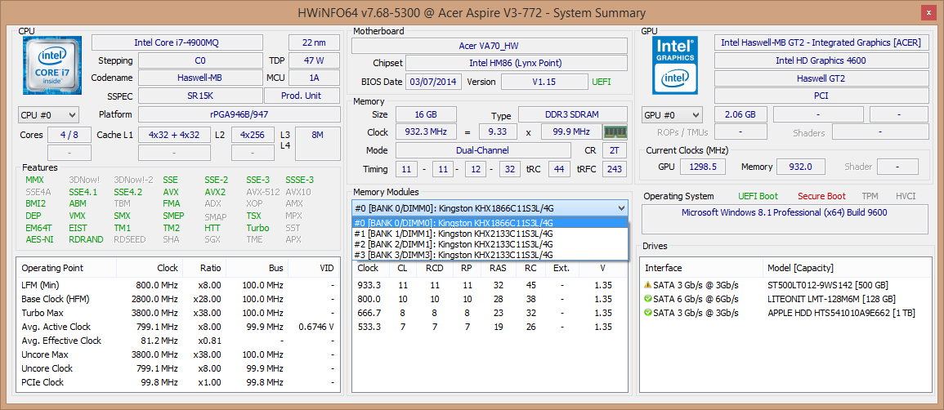The image size is (944, 410).
Task: Click the APPLE HDD HTS541010A9E662 [1 TB] entry
Action: pyautogui.click(x=842, y=313)
